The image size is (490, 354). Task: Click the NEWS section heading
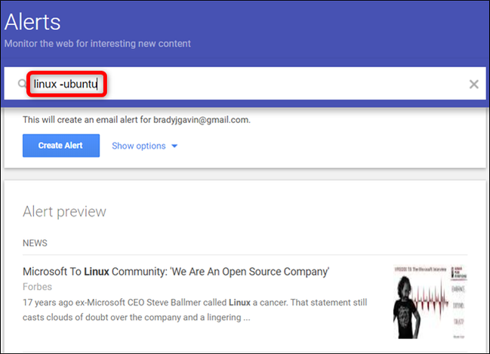[35, 243]
